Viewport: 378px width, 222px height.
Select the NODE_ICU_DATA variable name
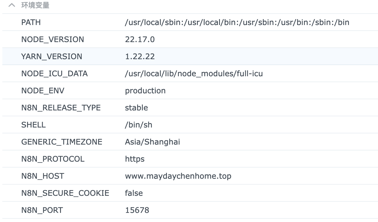tap(54, 74)
